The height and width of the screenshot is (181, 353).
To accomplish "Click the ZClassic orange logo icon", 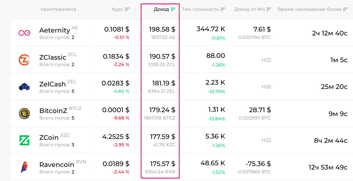I will click(x=24, y=60).
